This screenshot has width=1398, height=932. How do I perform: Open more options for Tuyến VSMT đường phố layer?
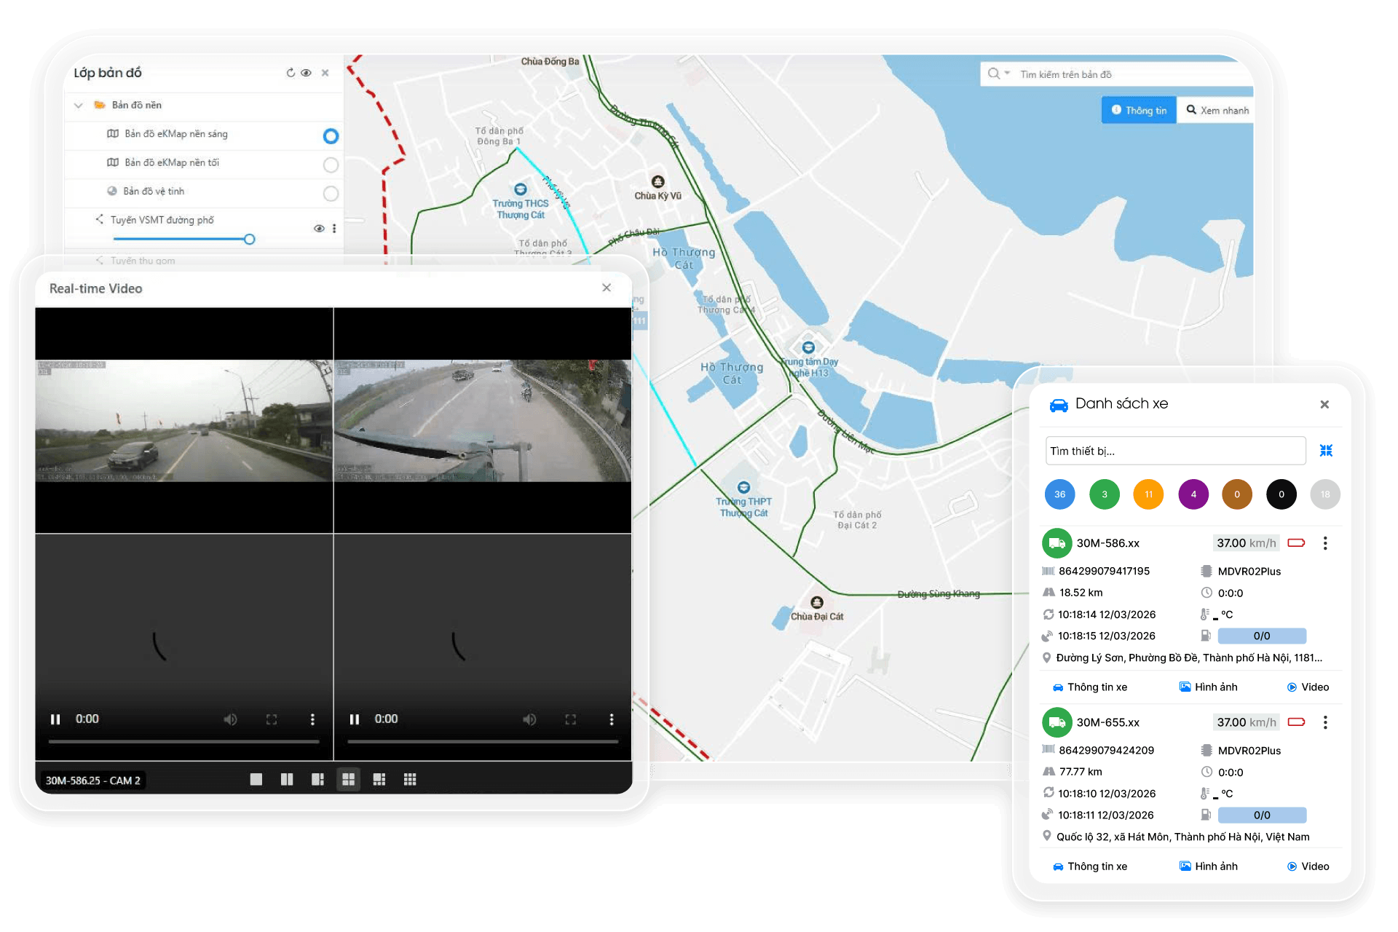pyautogui.click(x=334, y=229)
